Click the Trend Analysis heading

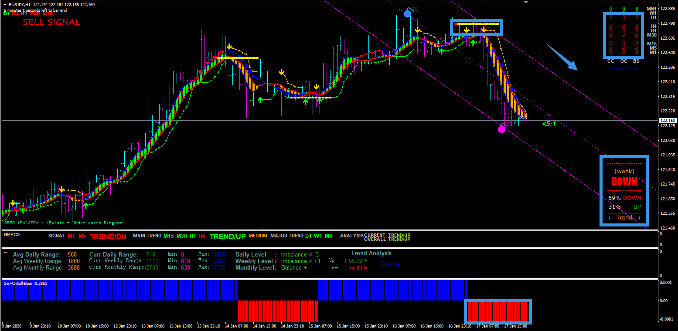point(371,253)
